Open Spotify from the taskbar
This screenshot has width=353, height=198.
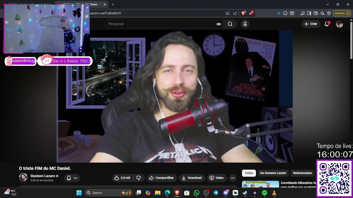tap(264, 193)
